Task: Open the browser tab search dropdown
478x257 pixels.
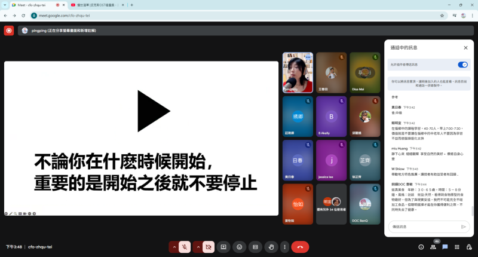Action: [x=5, y=5]
